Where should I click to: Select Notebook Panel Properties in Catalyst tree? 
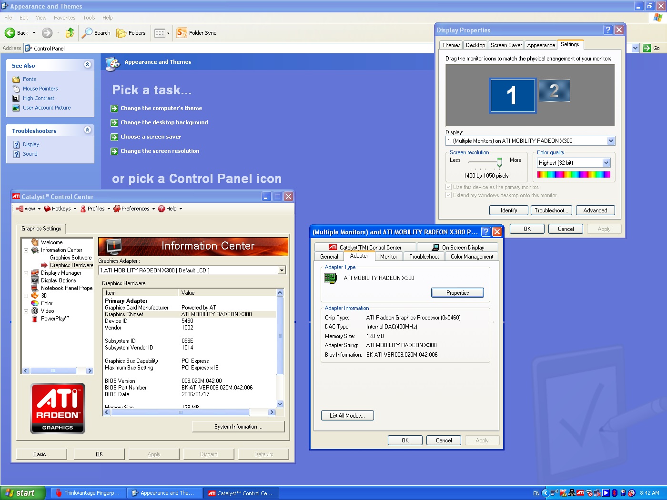(x=67, y=288)
